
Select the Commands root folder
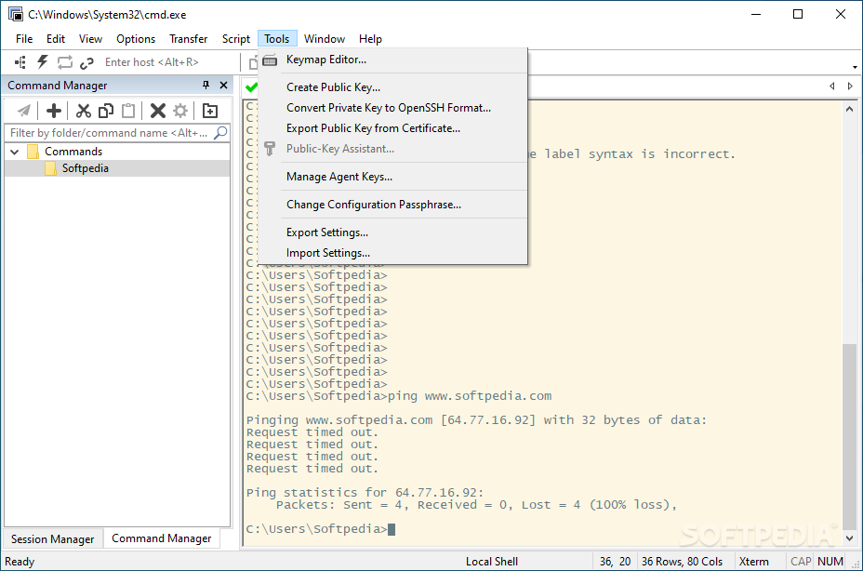[73, 152]
